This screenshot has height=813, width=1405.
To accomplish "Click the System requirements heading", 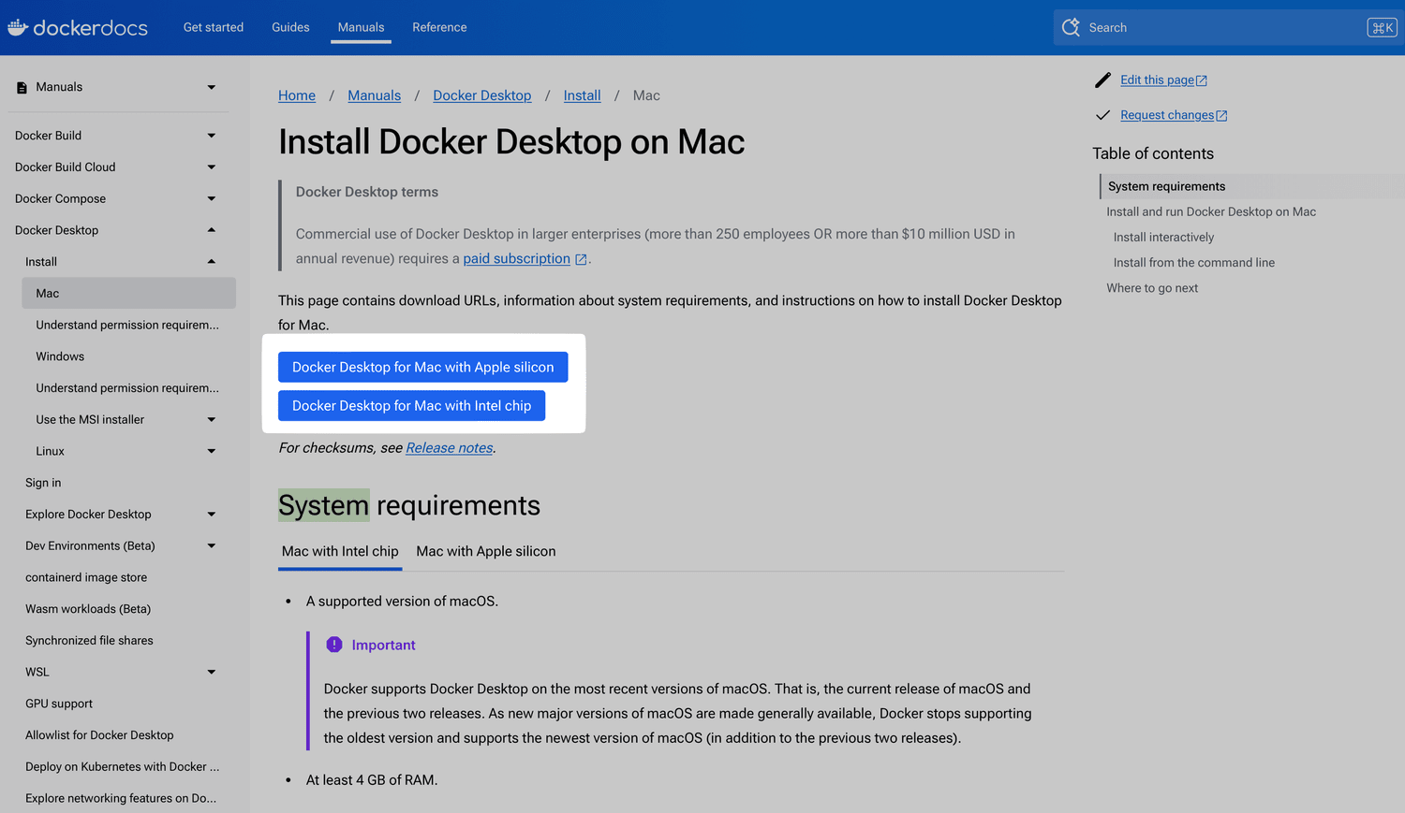I will click(409, 505).
